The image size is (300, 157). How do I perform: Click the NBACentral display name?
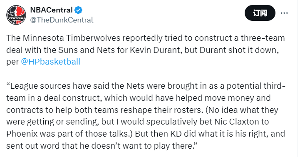coord(51,10)
